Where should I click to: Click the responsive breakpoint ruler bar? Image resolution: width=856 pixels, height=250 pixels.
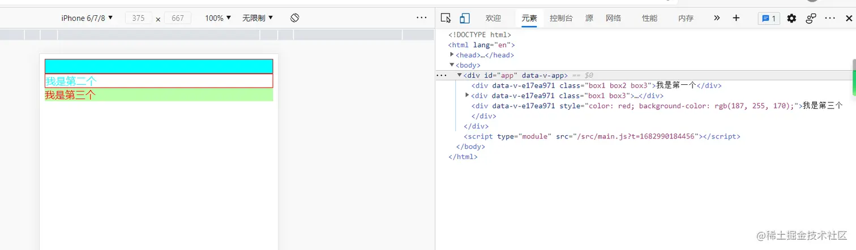pos(217,35)
